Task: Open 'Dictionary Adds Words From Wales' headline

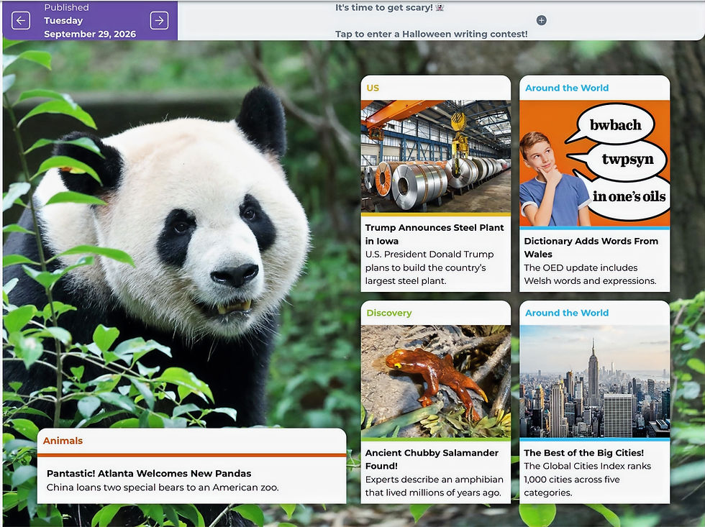Action: point(591,247)
